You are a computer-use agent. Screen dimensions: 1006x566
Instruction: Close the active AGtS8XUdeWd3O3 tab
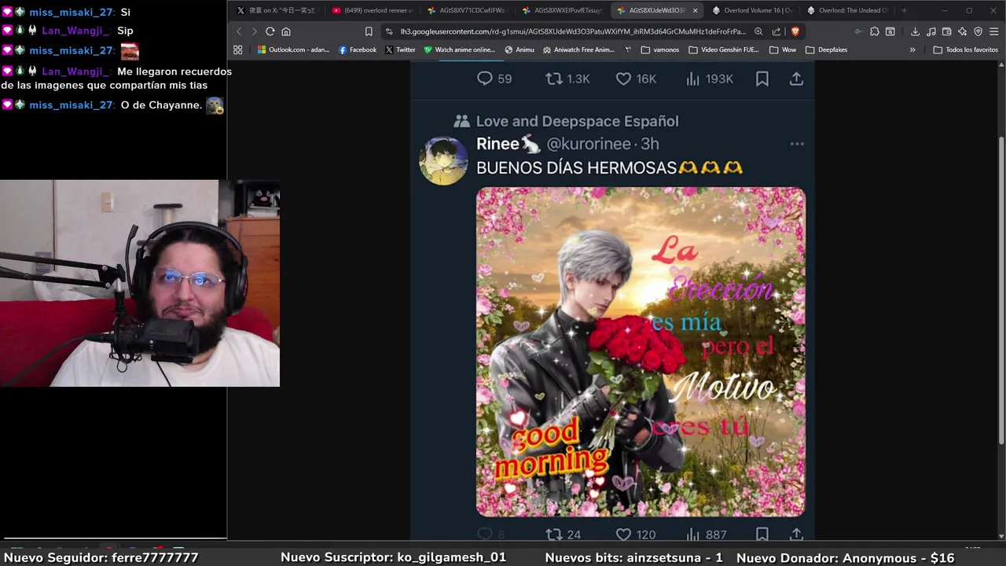pos(695,10)
